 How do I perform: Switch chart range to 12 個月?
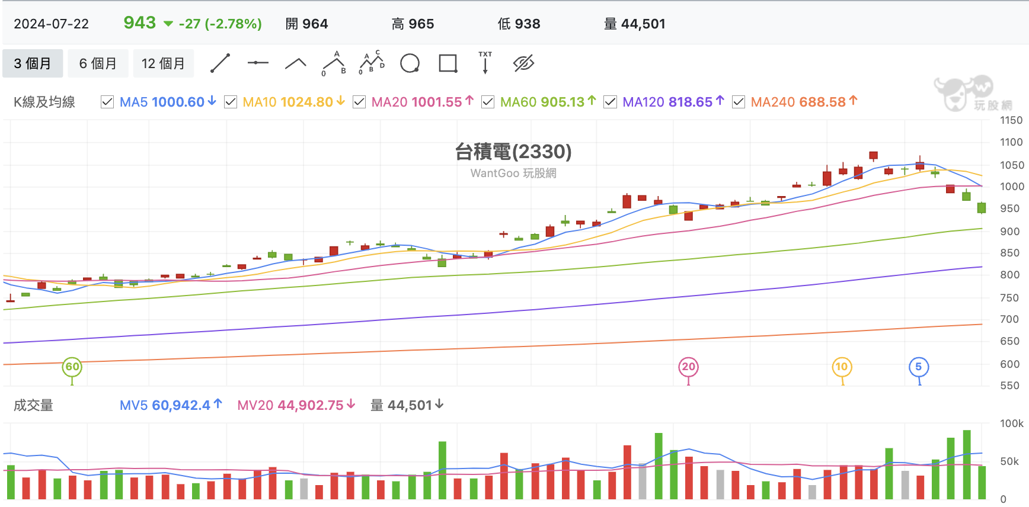pyautogui.click(x=163, y=63)
